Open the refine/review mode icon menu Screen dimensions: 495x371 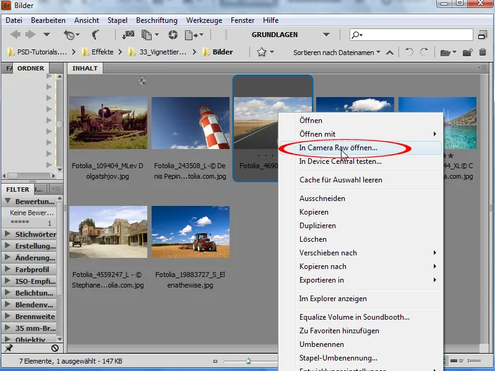(150, 35)
